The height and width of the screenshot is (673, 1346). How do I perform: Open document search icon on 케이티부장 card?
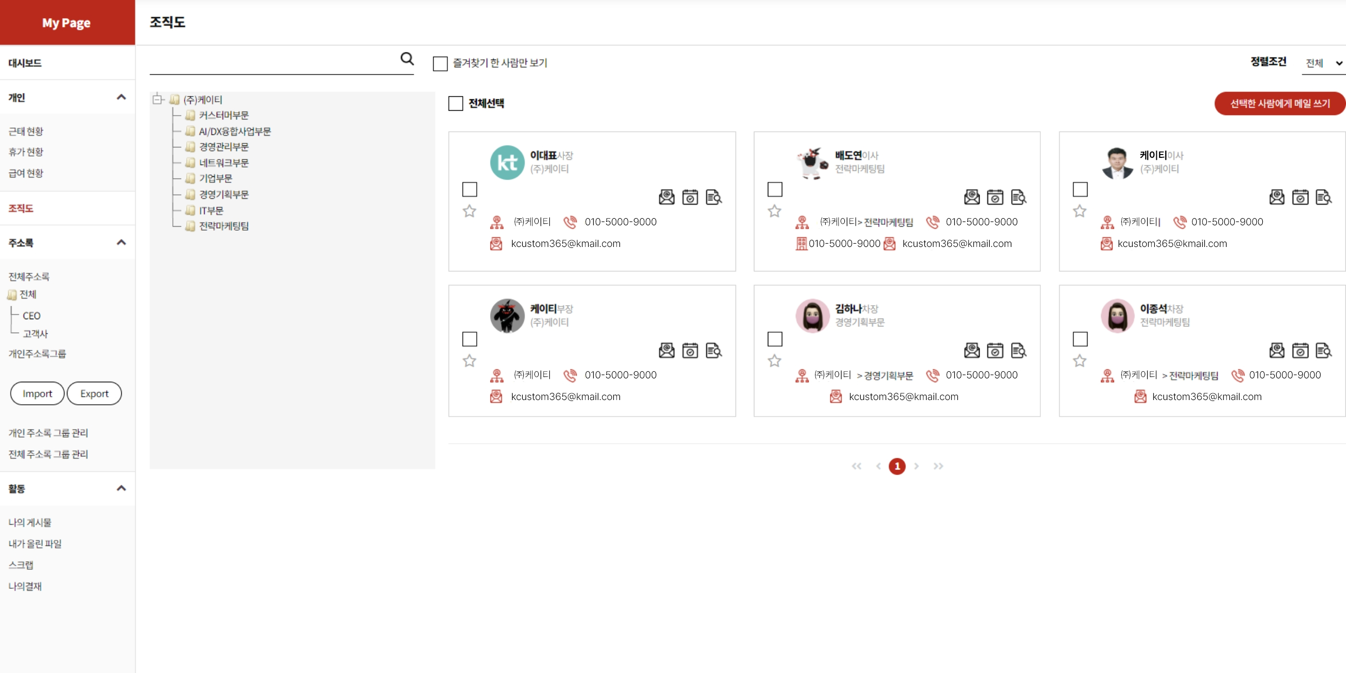(713, 350)
